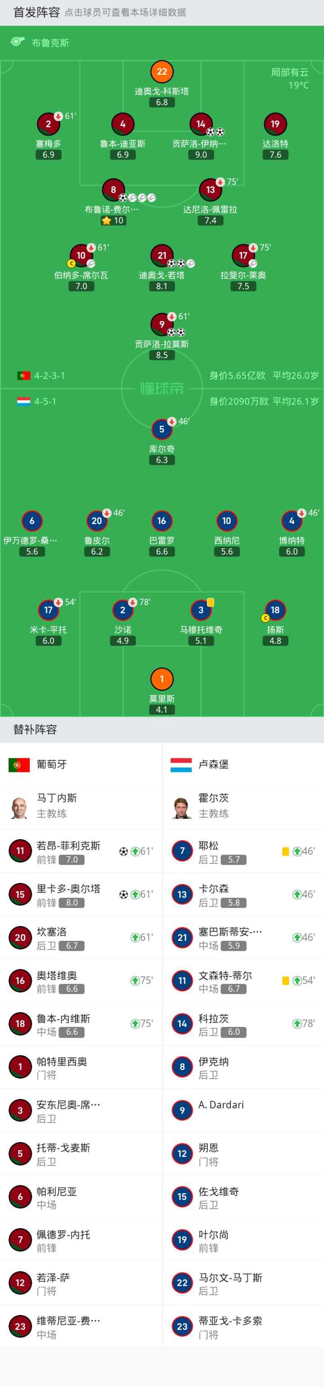This screenshot has width=324, height=1387.
Task: Select Luxembourg substitute A. Dardari
Action: pyautogui.click(x=243, y=1110)
